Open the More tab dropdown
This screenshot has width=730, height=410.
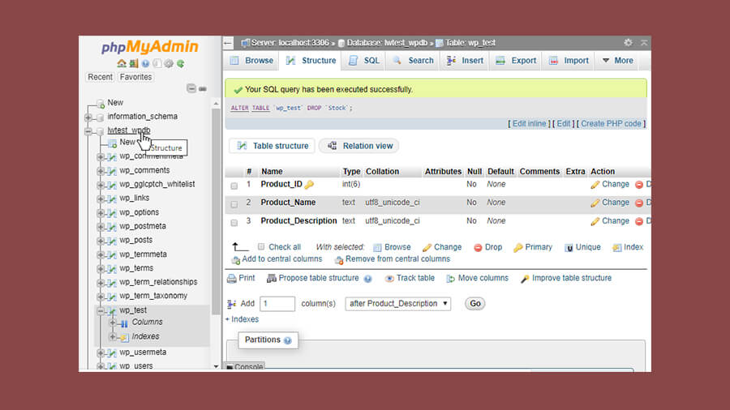tap(618, 61)
